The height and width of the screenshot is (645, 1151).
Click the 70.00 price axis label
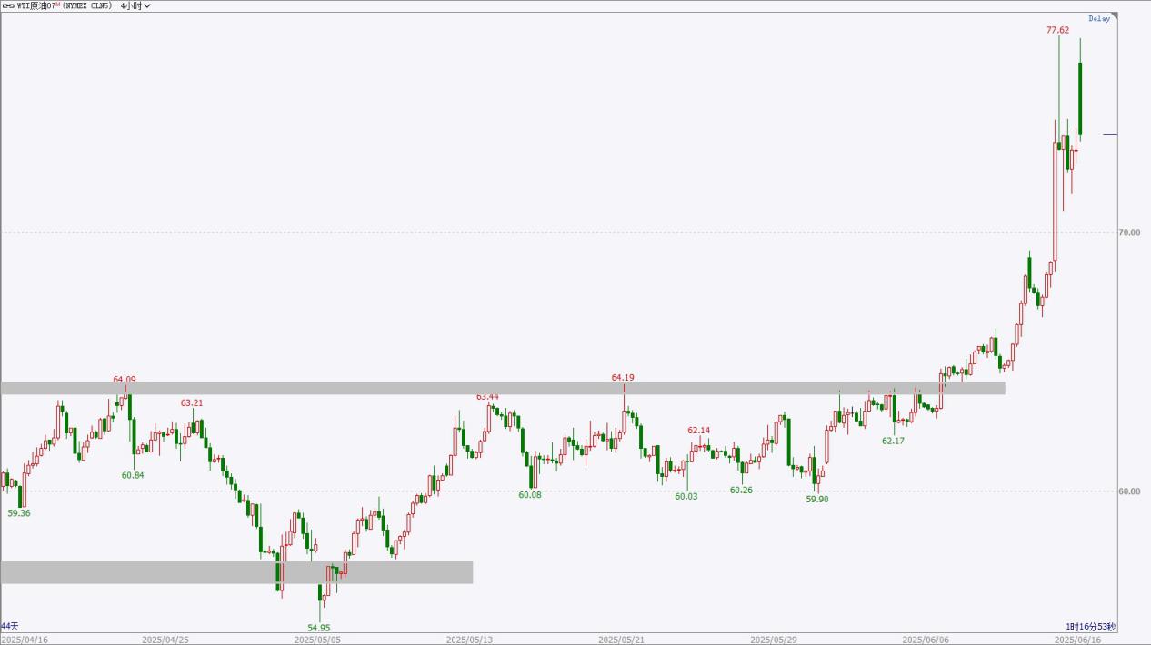click(x=1128, y=233)
